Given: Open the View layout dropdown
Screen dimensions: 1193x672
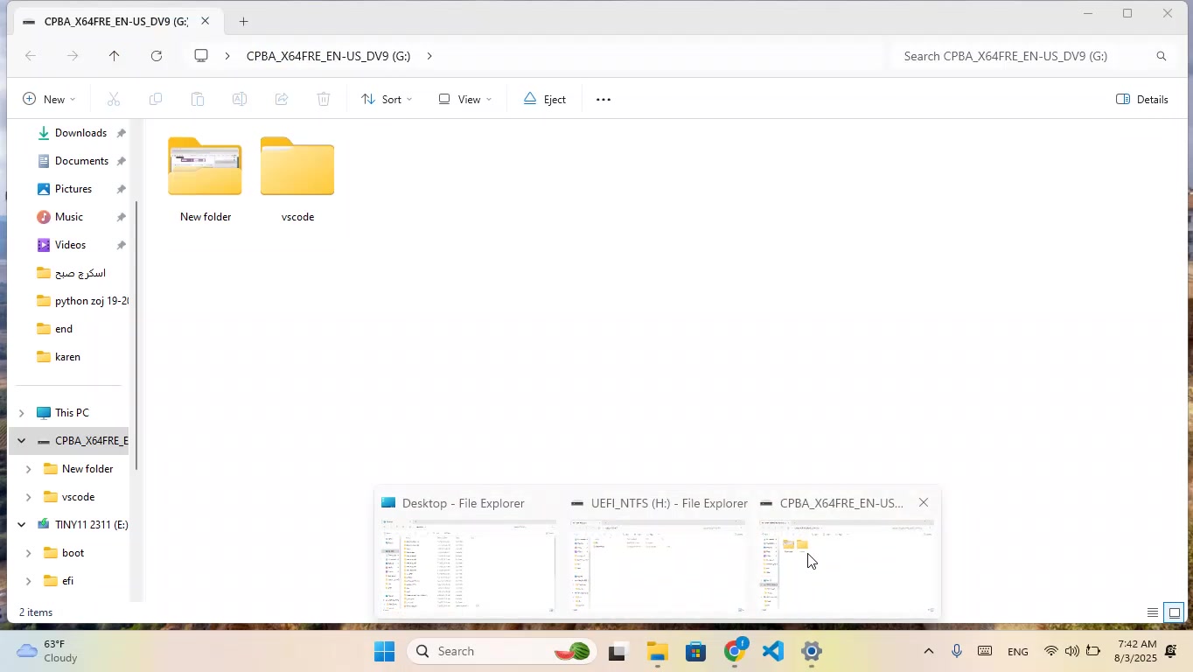Looking at the screenshot, I should 465,100.
